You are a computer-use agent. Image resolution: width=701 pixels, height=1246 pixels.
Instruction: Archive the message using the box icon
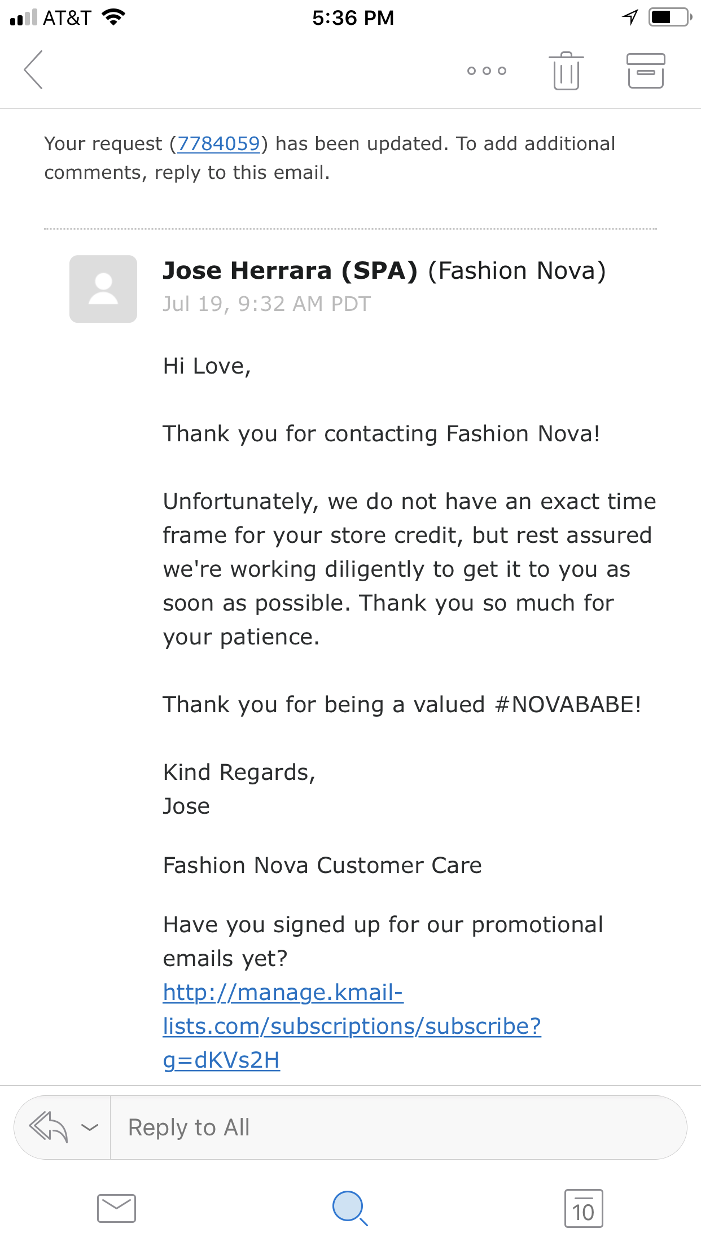click(646, 71)
